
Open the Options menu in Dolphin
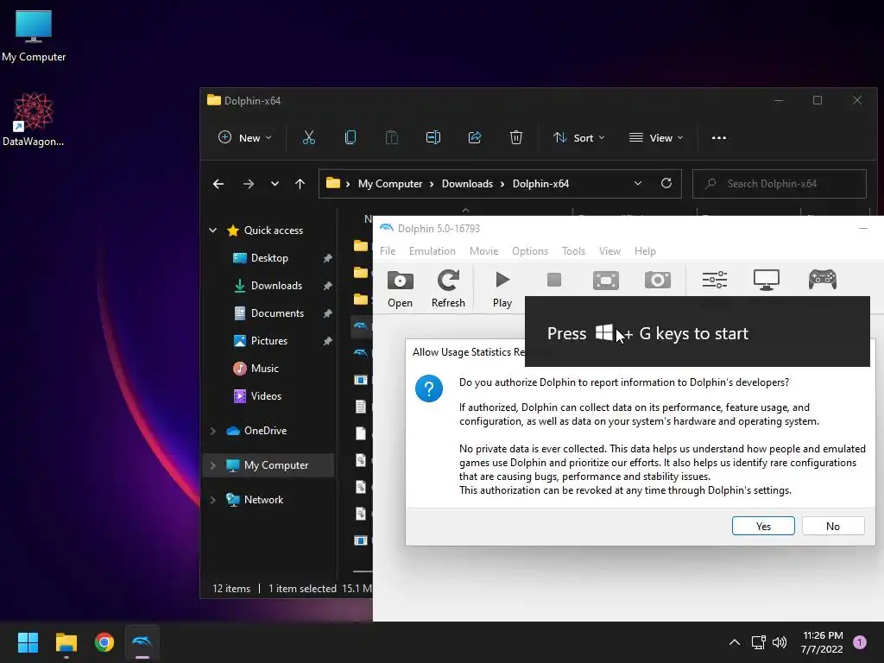[530, 251]
